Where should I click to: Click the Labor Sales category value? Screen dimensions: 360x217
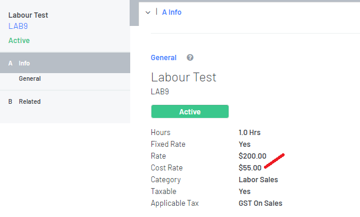click(258, 179)
